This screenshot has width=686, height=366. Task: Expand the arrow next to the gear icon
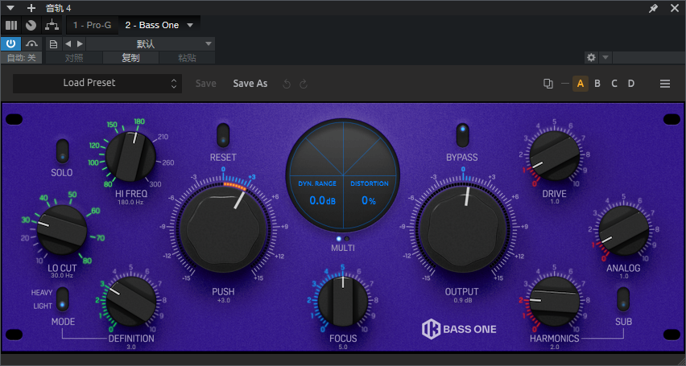coord(605,57)
